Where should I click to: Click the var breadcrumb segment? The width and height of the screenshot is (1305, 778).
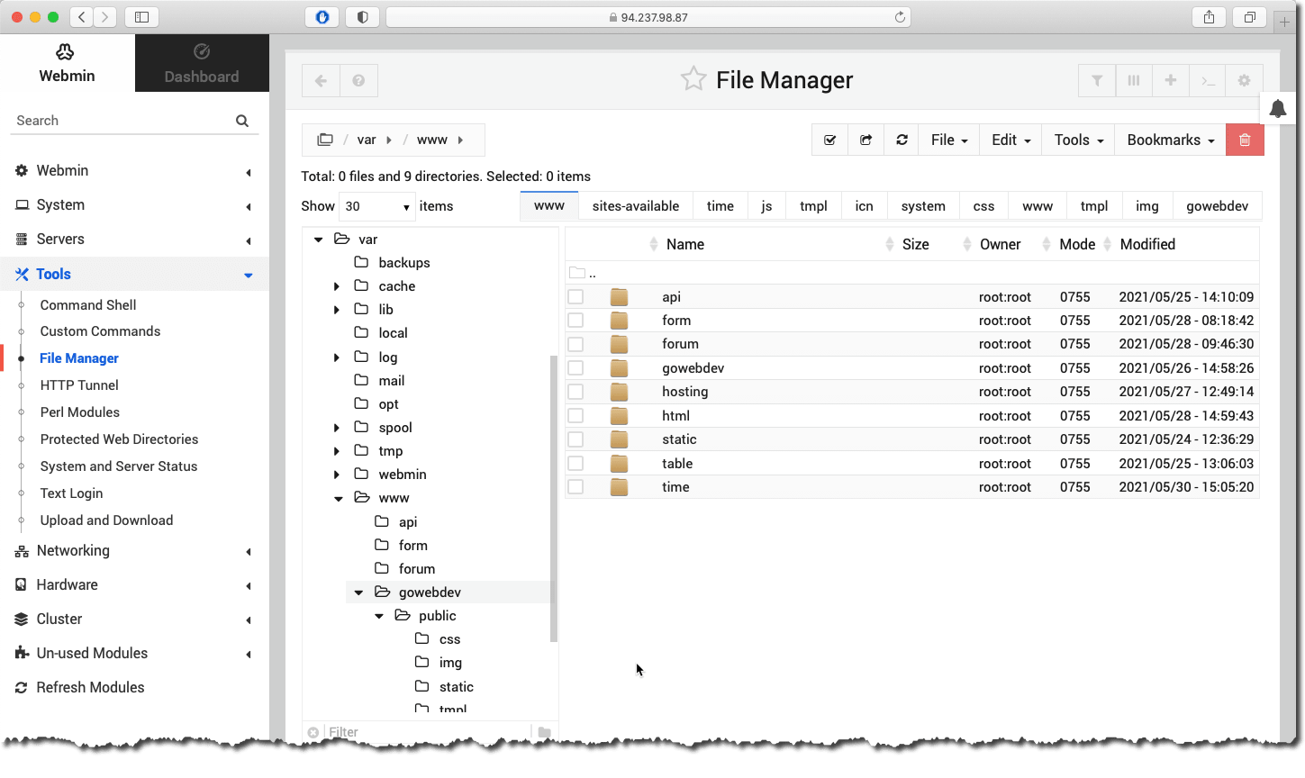(367, 140)
